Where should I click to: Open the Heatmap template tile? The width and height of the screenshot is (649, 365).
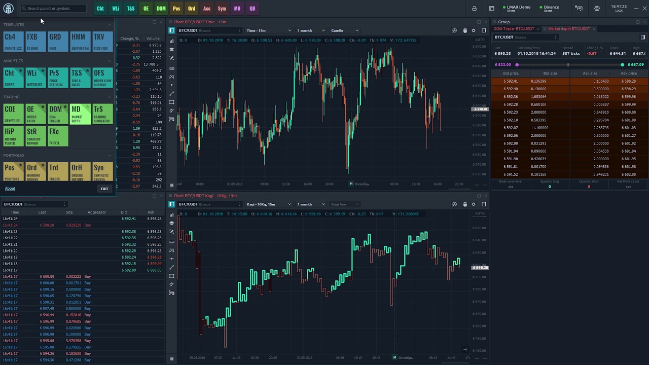80,42
